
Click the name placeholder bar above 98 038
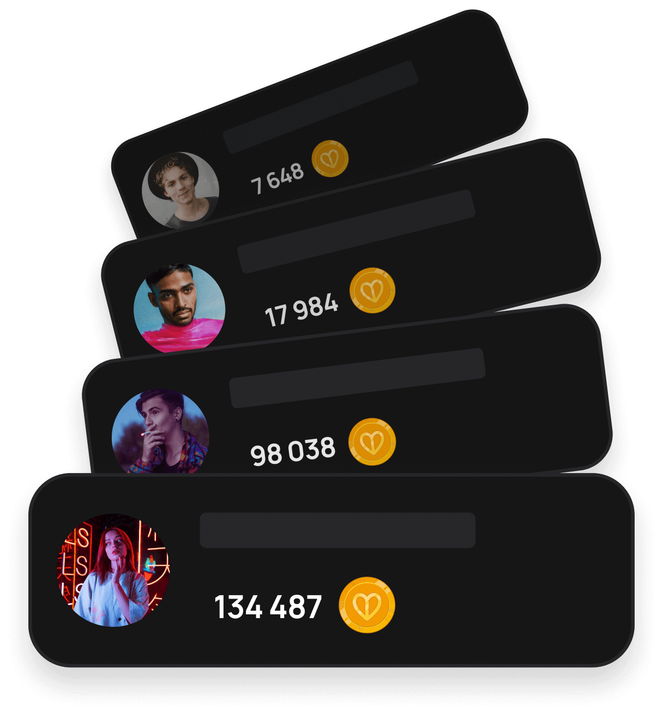point(357,378)
